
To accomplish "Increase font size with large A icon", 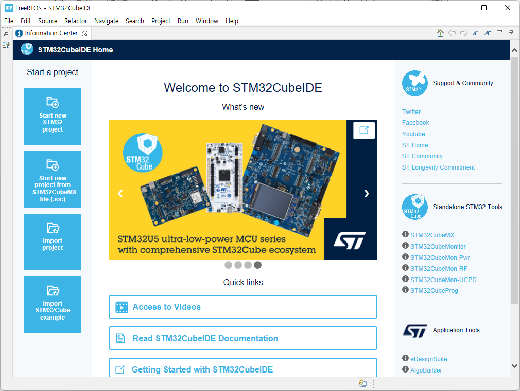I will click(487, 33).
